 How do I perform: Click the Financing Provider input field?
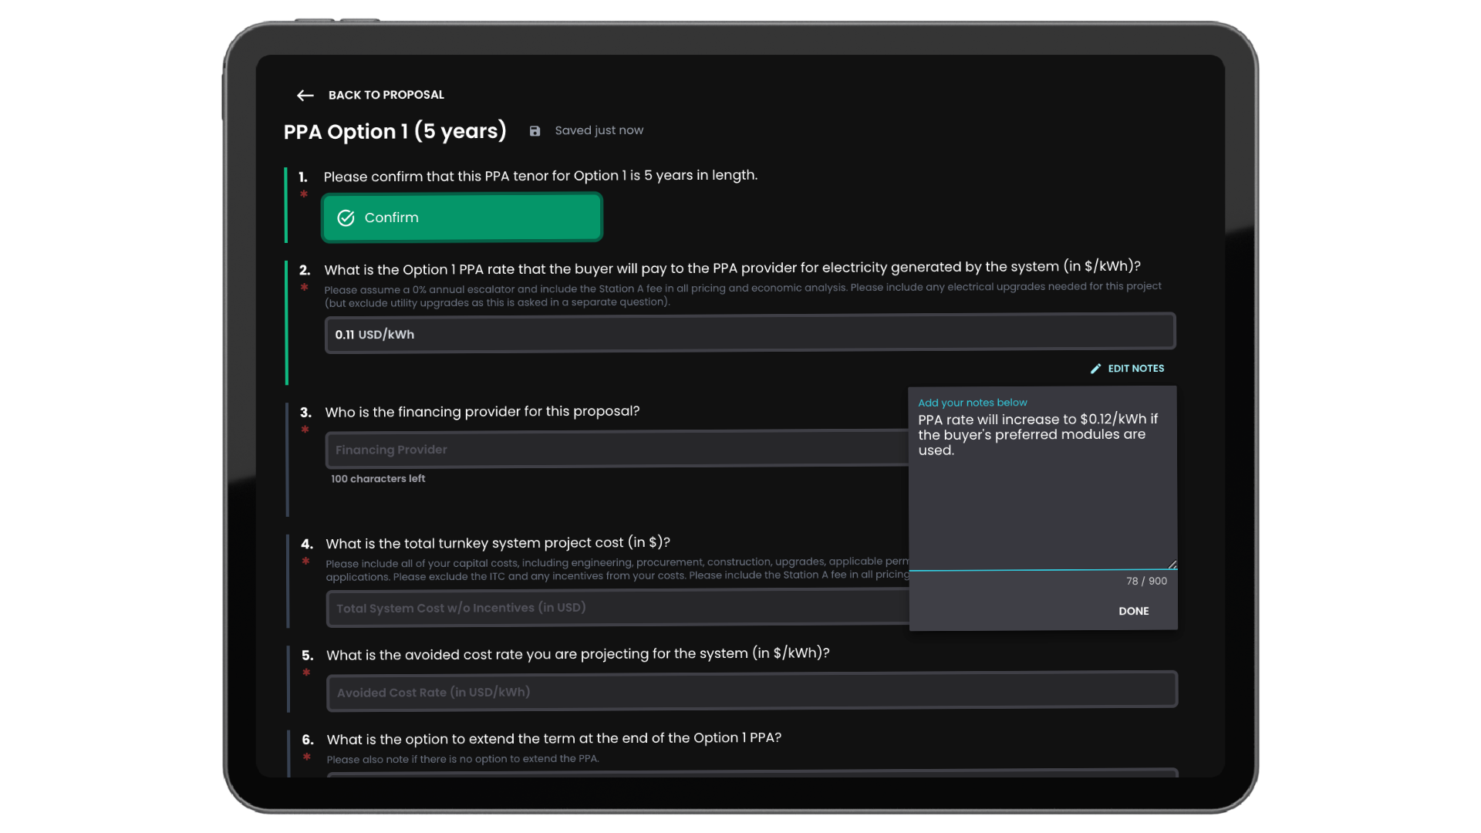(616, 449)
